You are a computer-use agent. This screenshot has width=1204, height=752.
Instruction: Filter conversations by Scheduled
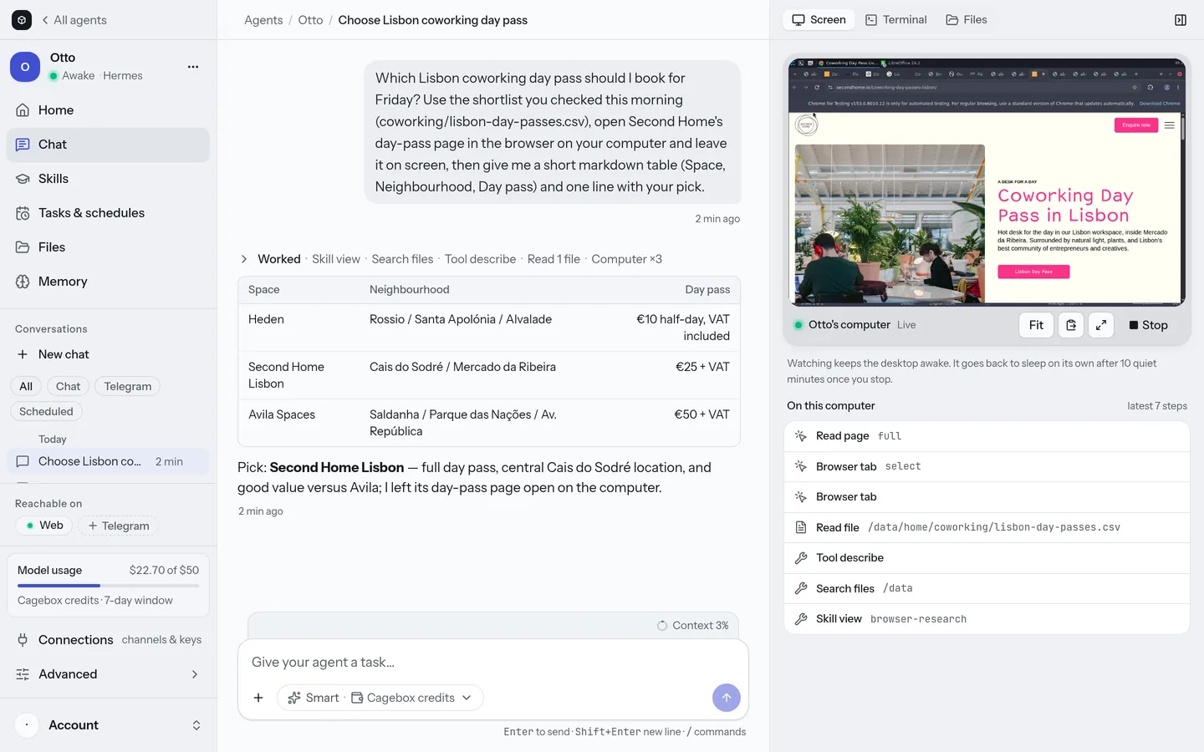(x=46, y=411)
